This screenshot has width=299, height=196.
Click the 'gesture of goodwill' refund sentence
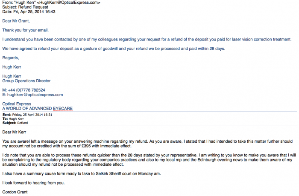click(114, 49)
